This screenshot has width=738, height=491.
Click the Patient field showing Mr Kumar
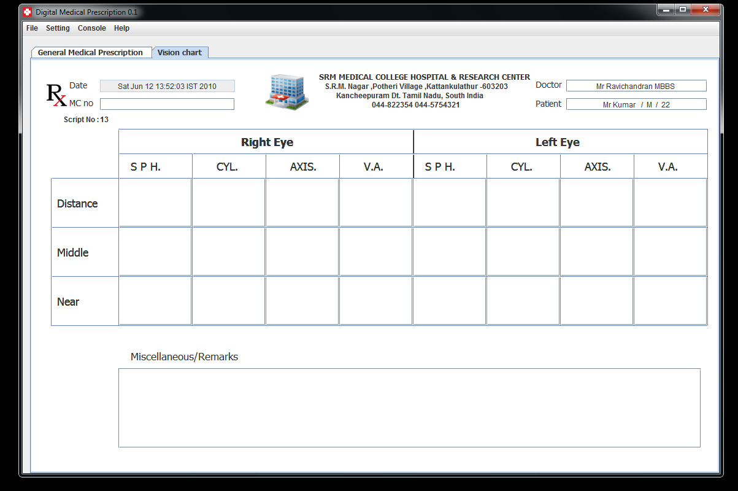(636, 104)
